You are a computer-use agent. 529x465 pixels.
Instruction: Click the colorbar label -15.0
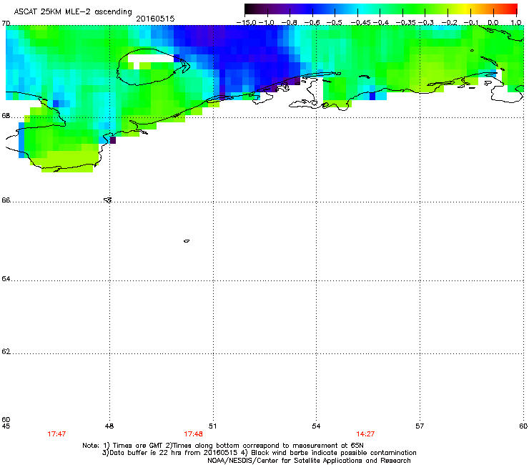click(247, 23)
